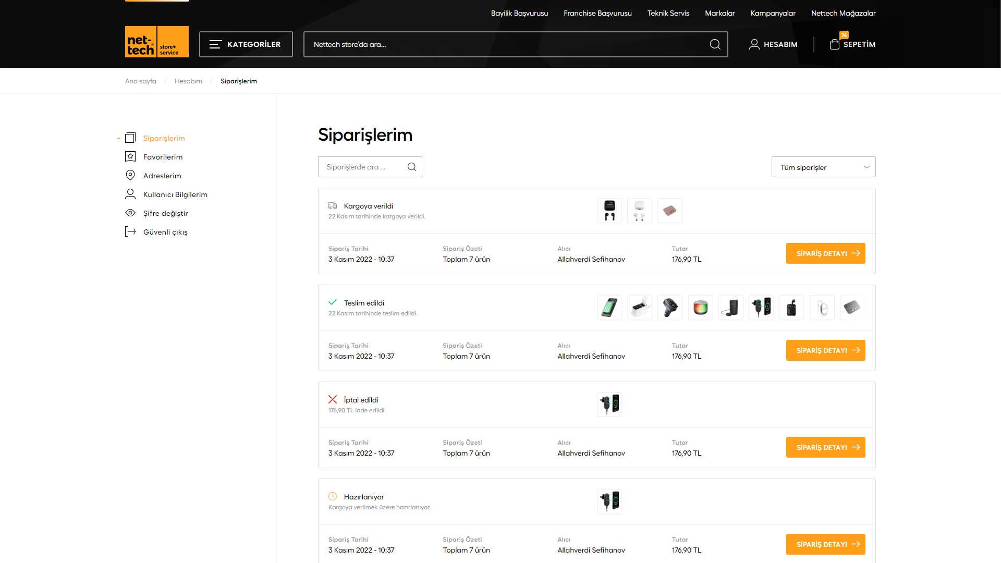This screenshot has height=563, width=1001.
Task: Open gray case thumbnail in delivered order
Action: tap(852, 308)
